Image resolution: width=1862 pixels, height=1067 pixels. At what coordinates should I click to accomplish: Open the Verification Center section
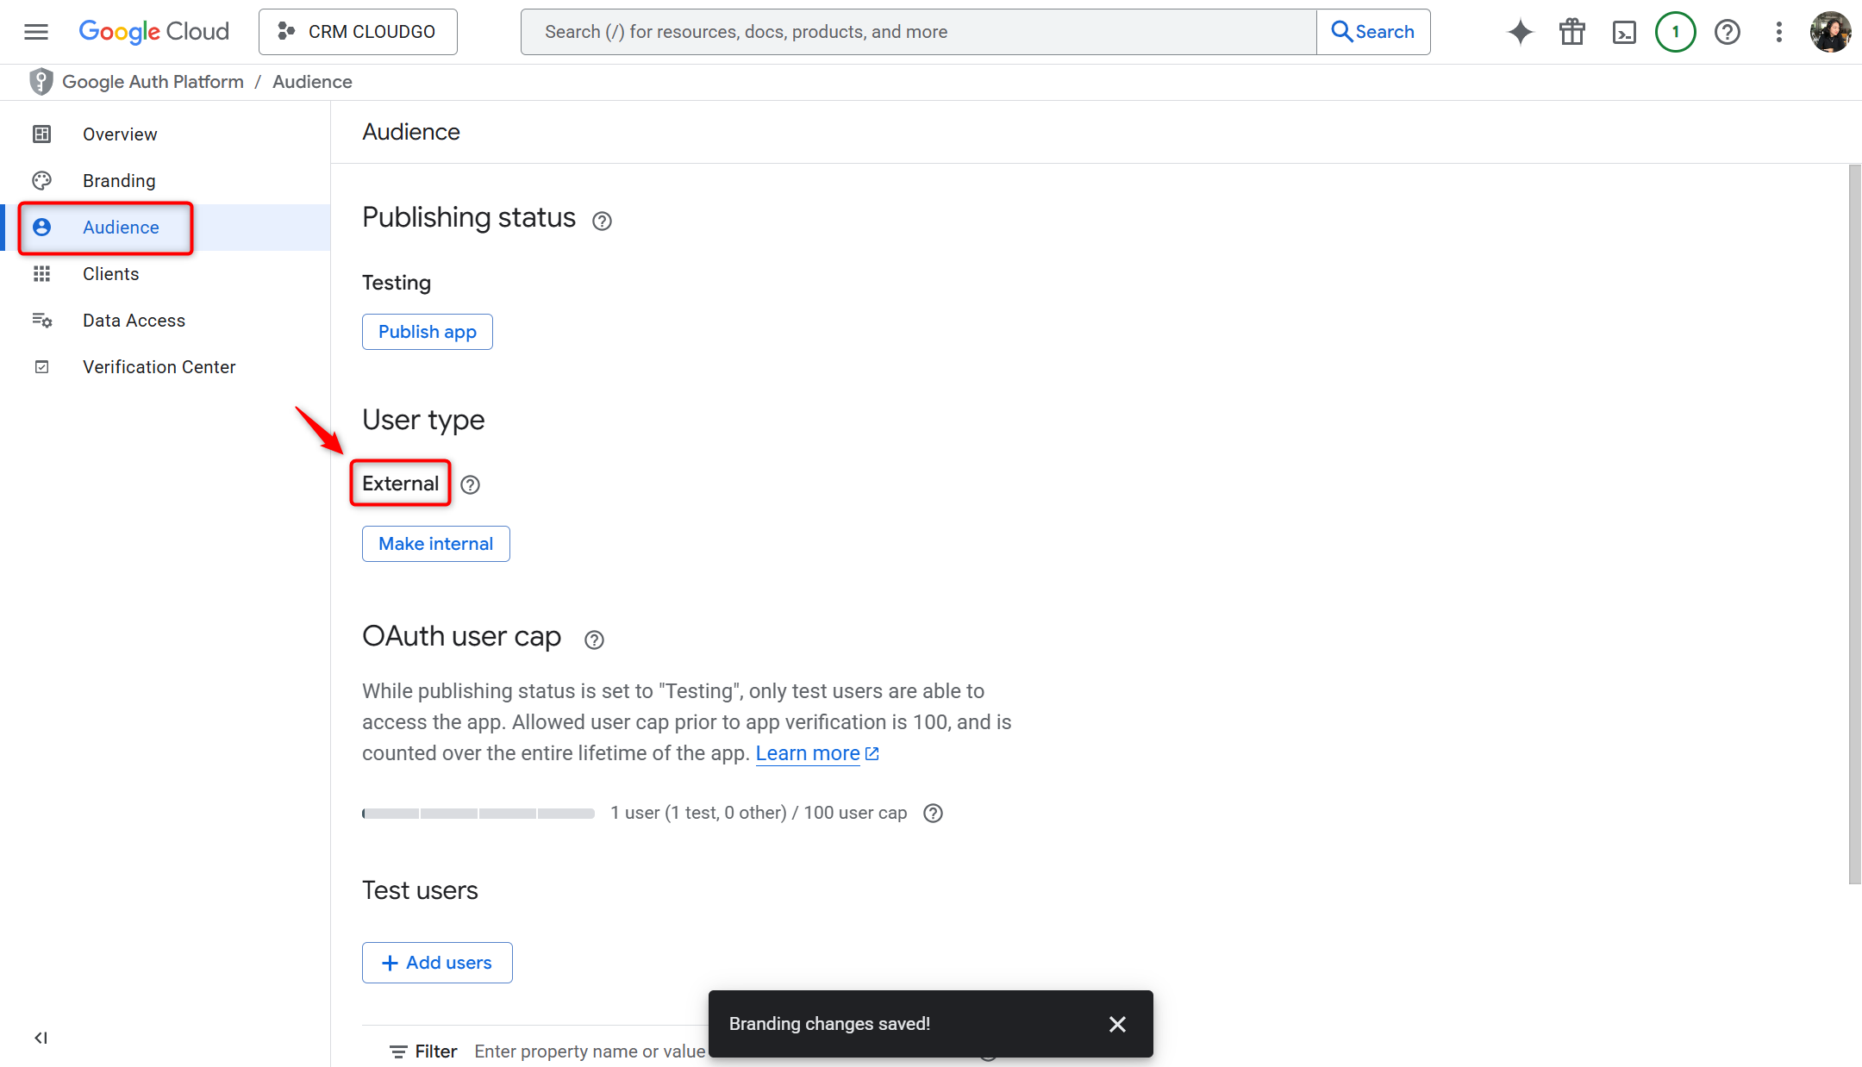point(159,366)
